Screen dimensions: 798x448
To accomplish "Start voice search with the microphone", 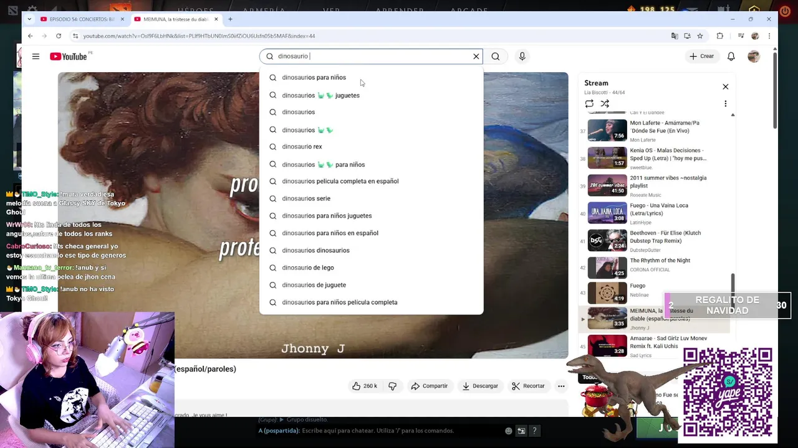I will click(x=522, y=57).
